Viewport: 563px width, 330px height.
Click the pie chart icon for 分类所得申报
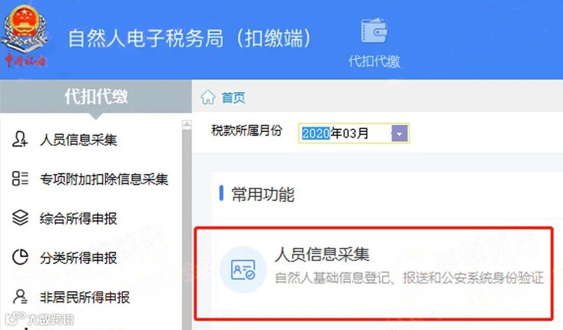coord(20,257)
